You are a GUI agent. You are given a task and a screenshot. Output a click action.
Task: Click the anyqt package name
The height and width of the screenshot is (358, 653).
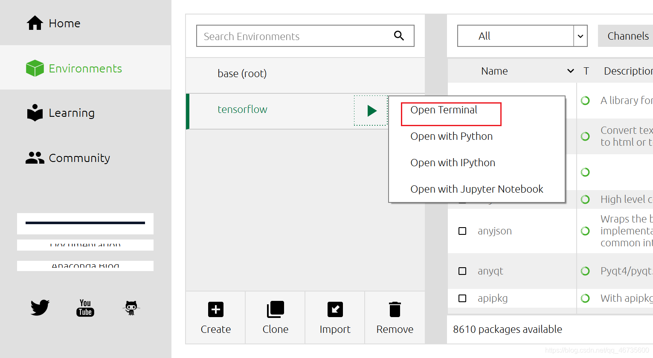[490, 271]
